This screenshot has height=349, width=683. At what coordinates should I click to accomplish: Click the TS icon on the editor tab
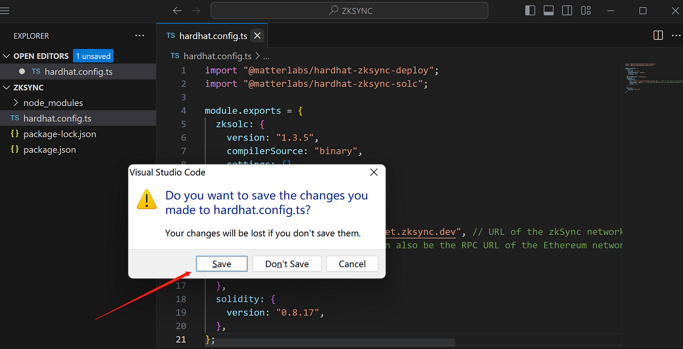[x=170, y=36]
